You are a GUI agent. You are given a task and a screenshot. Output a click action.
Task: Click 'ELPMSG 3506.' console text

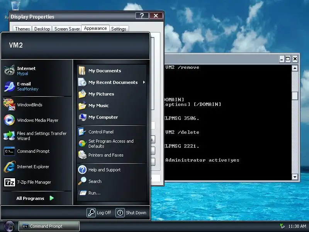(x=182, y=118)
